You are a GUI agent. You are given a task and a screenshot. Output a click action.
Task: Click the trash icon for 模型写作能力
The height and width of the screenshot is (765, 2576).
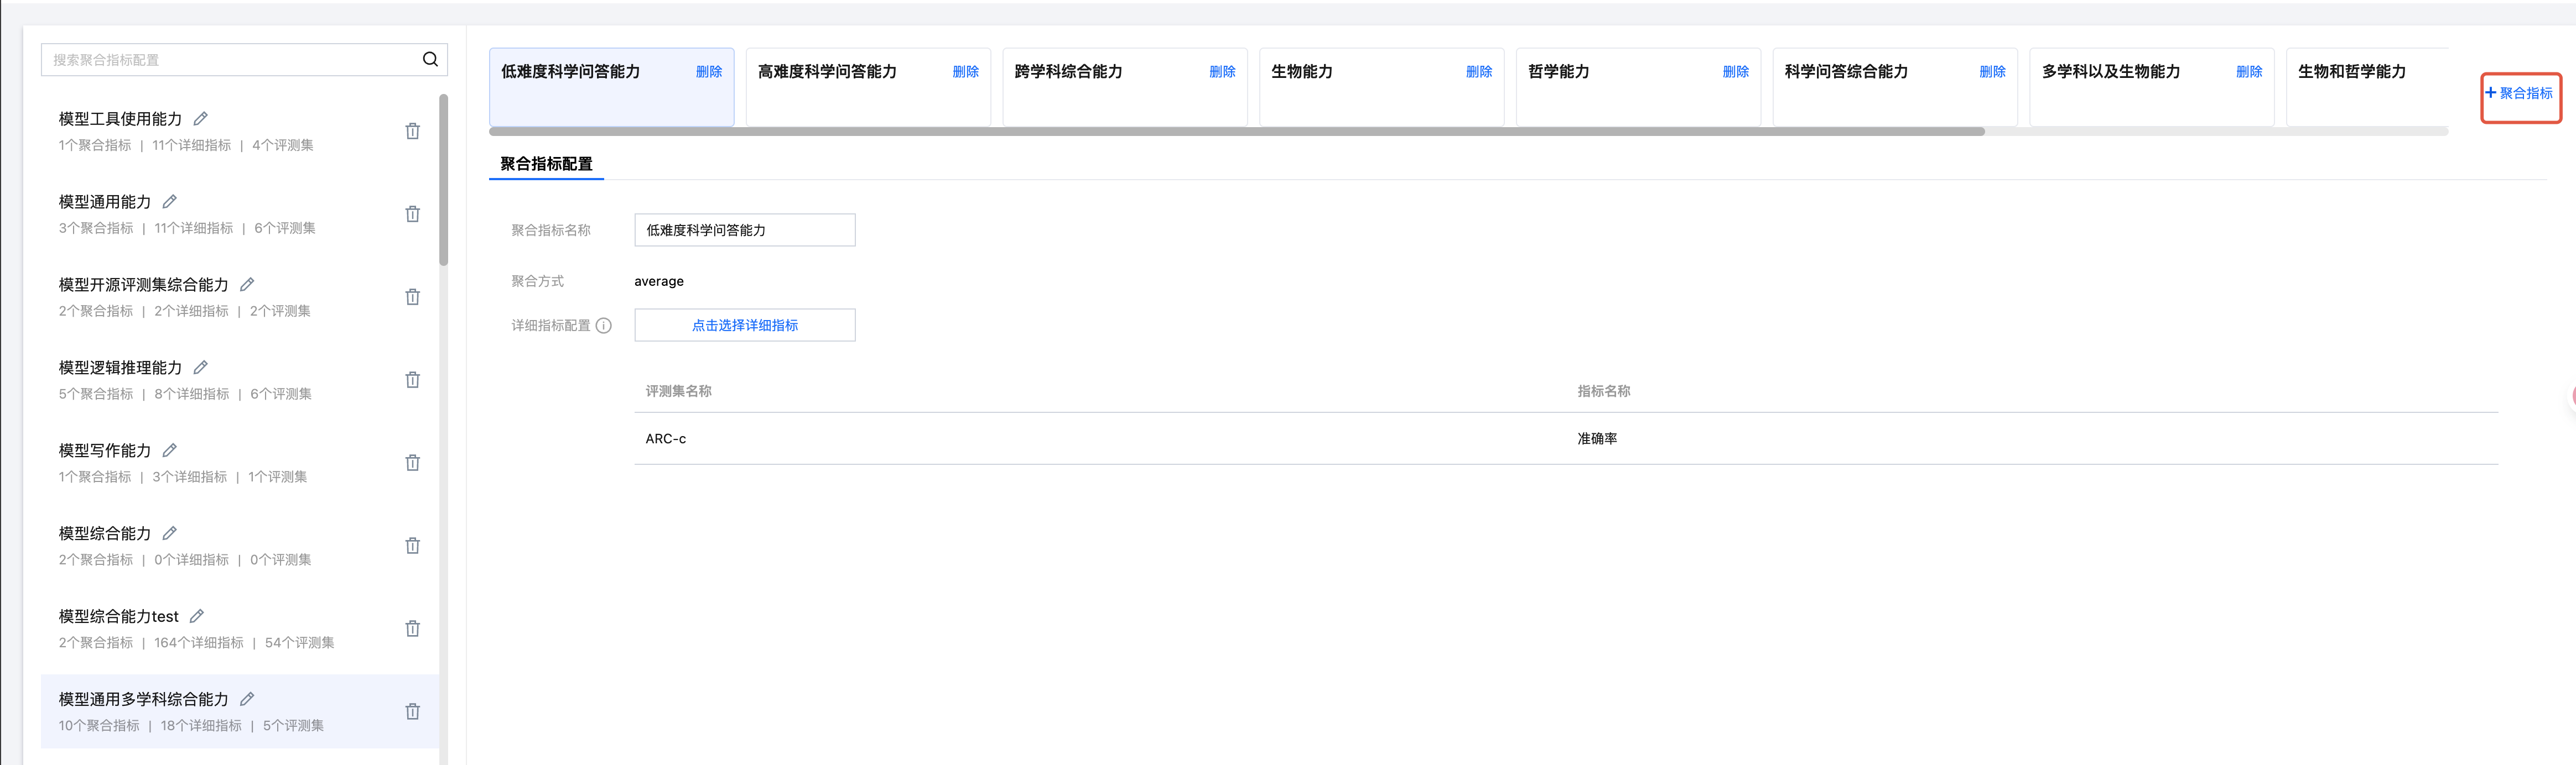tap(412, 463)
